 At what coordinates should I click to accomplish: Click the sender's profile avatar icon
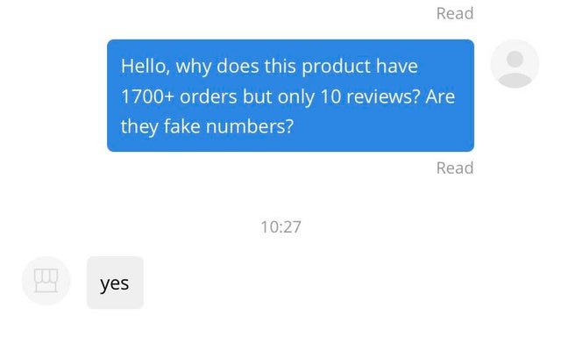tap(515, 64)
